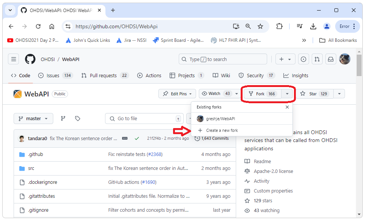View the green check commit status
The image size is (365, 220).
137,139
